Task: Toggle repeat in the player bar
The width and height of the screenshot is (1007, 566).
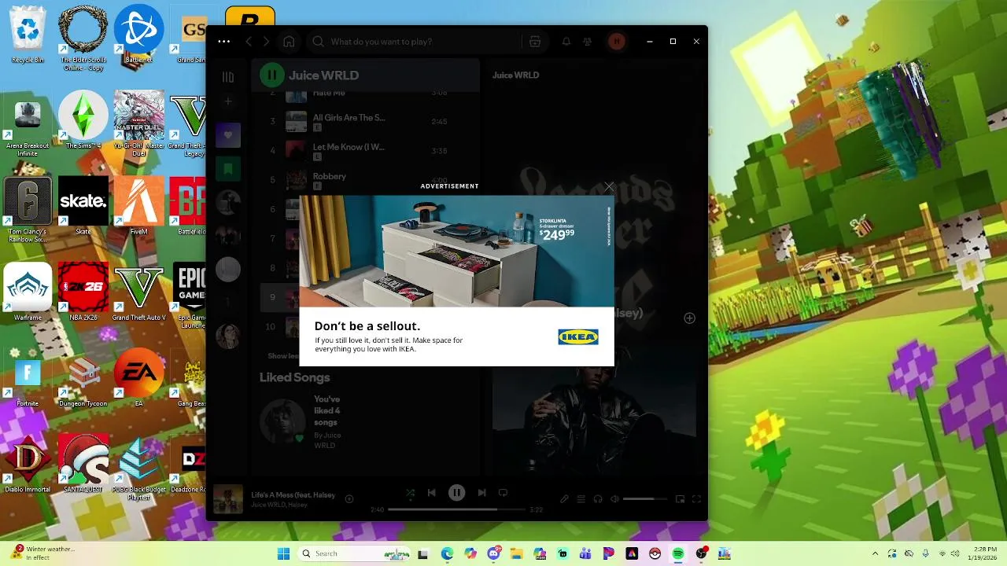Action: pyautogui.click(x=503, y=493)
